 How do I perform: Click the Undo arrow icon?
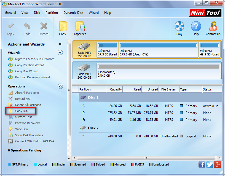pyautogui.click(x=27, y=26)
